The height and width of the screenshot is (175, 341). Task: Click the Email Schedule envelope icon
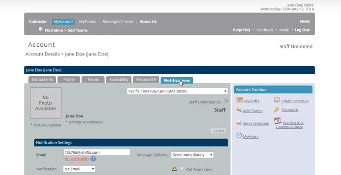coord(277,100)
